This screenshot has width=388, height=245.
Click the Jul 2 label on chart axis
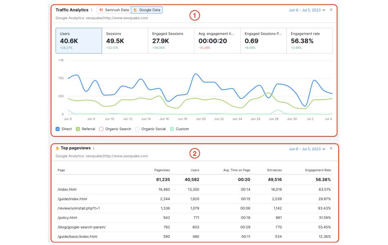(x=310, y=119)
